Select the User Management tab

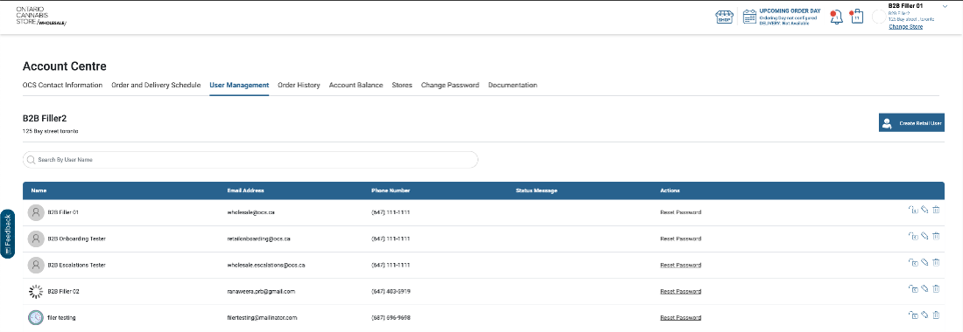239,85
